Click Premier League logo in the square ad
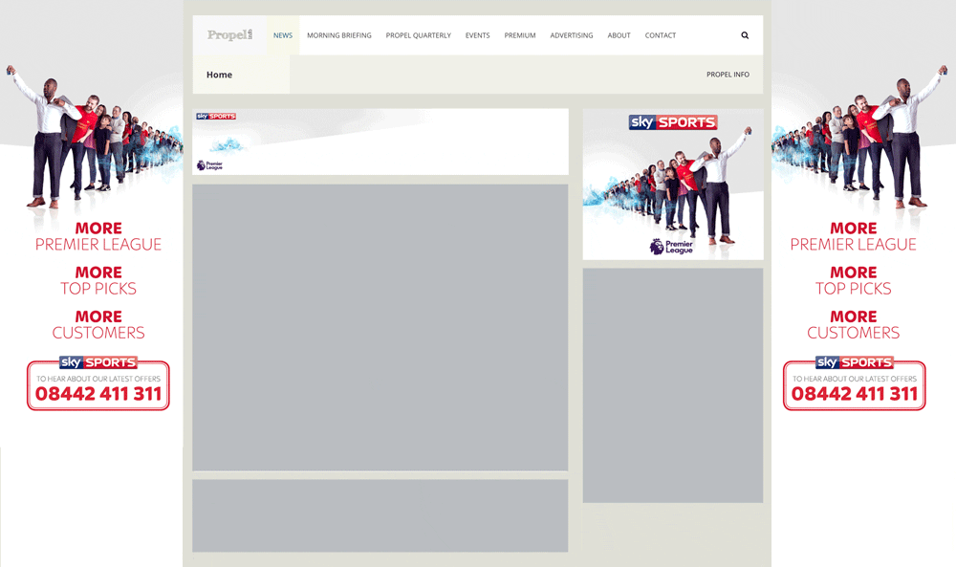Screen dimensions: 956x567 click(x=671, y=247)
